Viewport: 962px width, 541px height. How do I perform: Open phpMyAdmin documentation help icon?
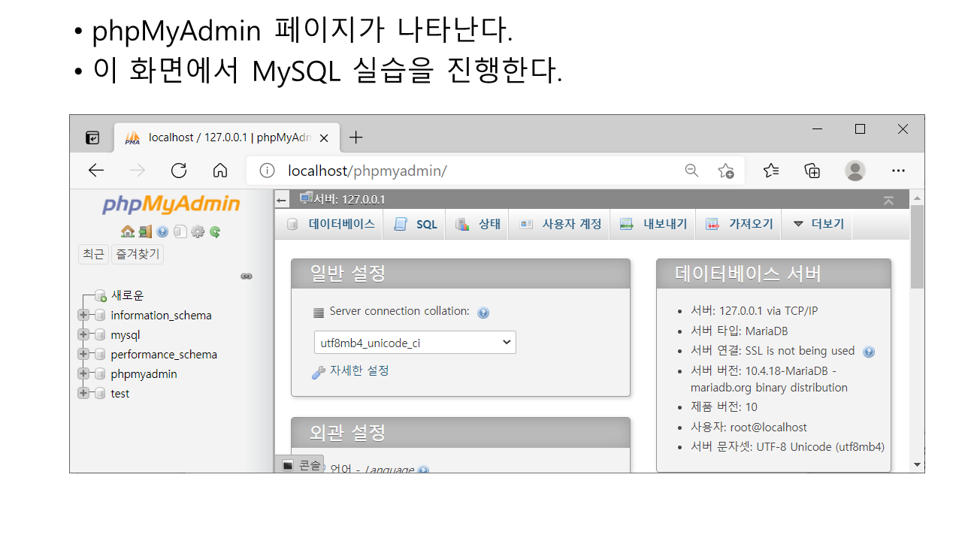(x=162, y=232)
